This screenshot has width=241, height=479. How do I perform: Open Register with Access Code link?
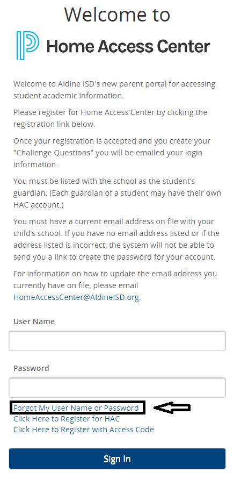point(84,429)
